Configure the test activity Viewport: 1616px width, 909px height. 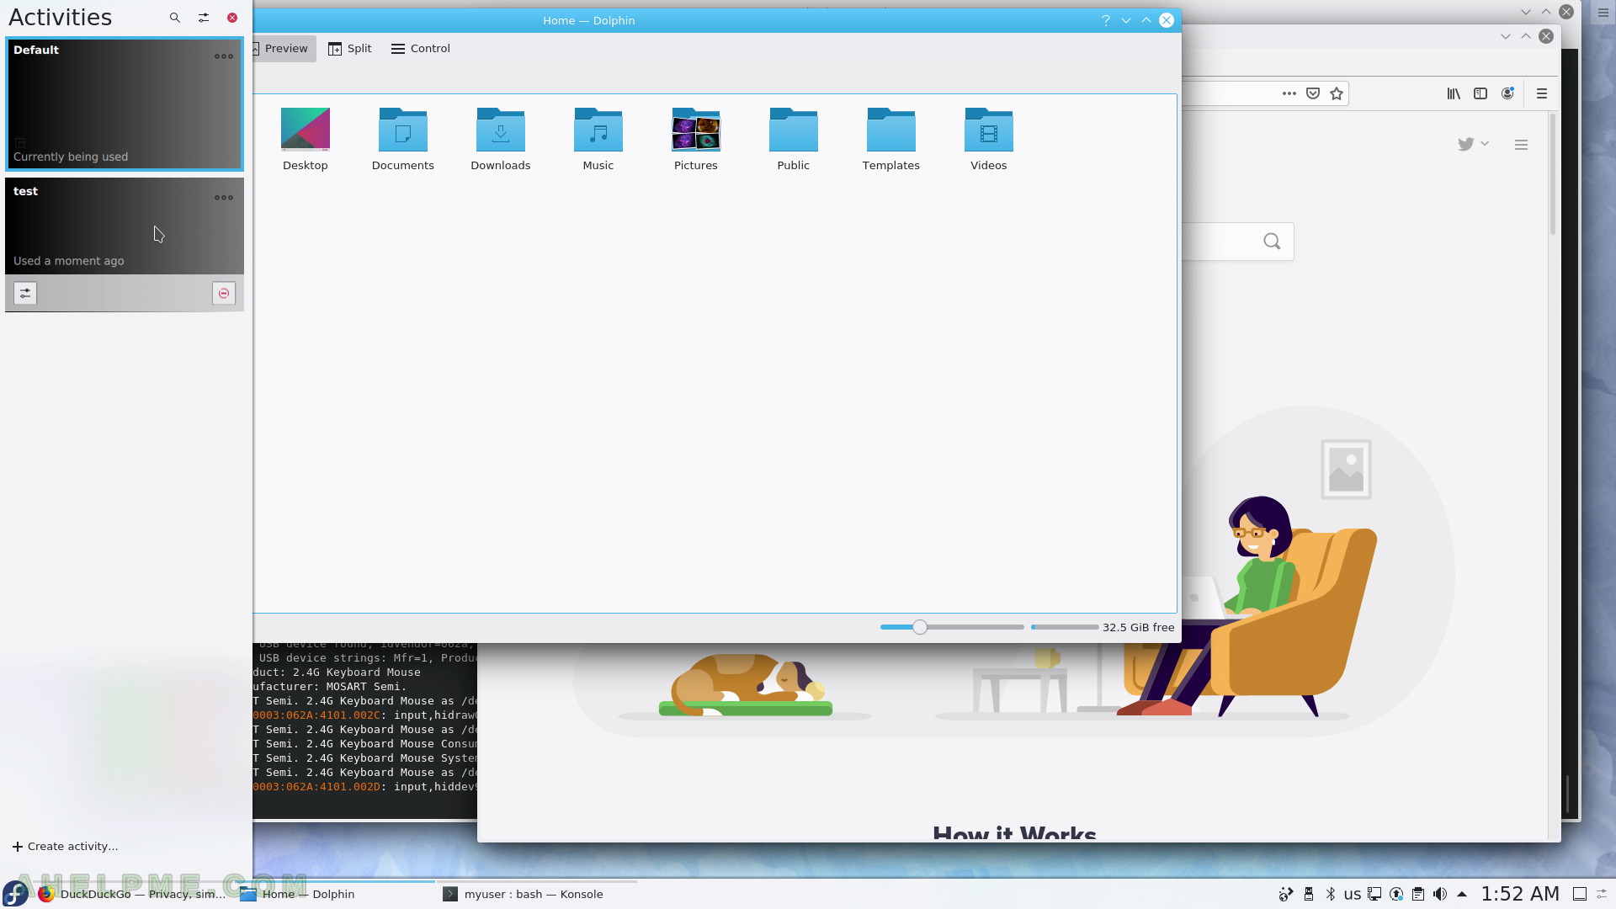click(25, 293)
